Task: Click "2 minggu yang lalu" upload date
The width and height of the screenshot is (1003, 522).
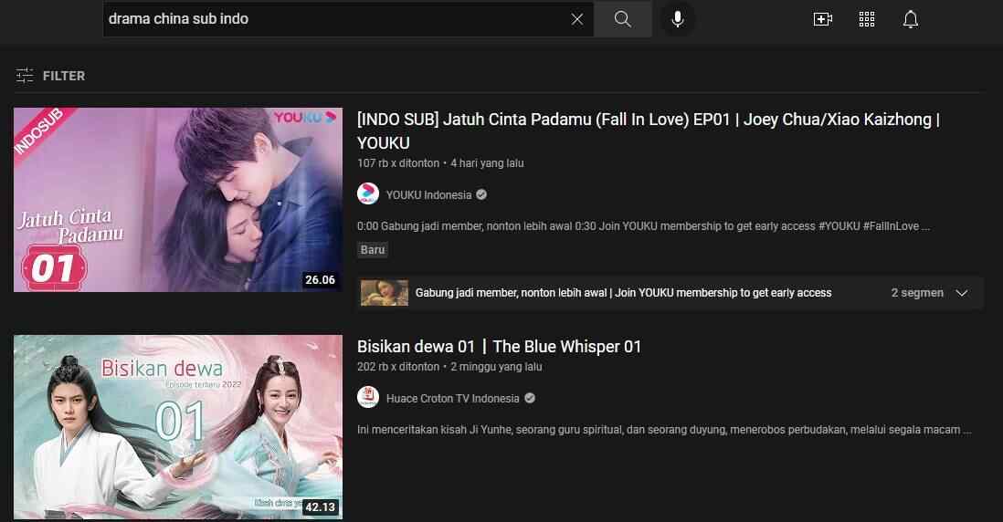Action: click(x=496, y=367)
